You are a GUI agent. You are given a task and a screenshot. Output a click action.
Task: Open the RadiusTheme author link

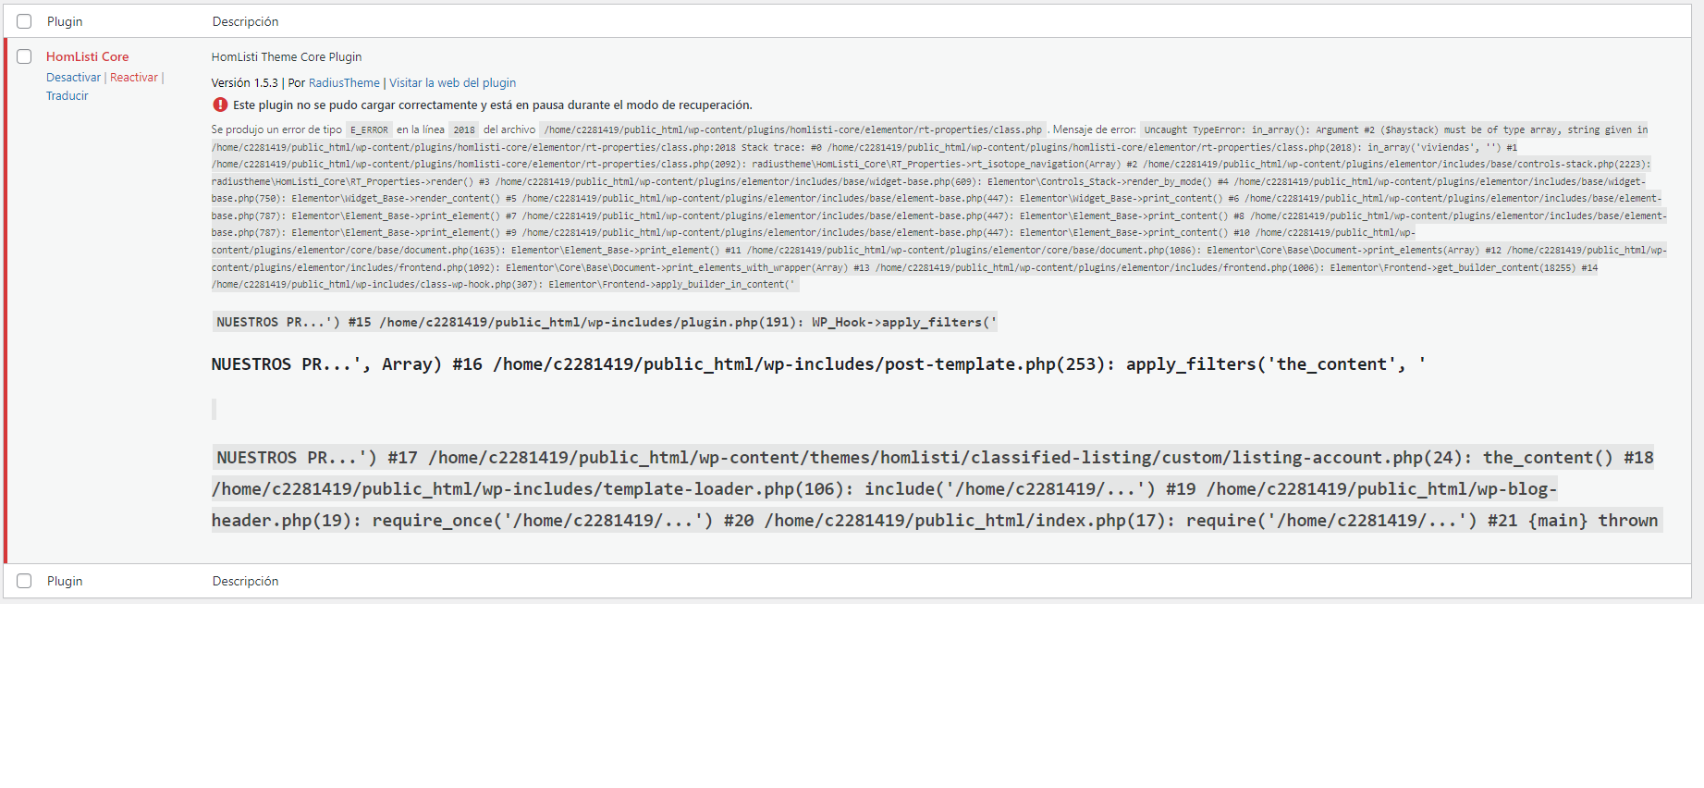344,83
